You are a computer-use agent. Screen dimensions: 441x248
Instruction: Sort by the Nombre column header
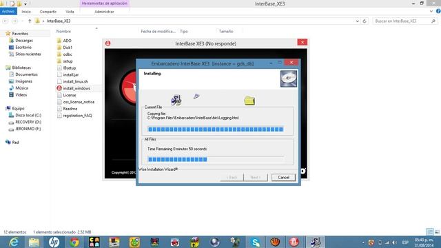coord(63,32)
